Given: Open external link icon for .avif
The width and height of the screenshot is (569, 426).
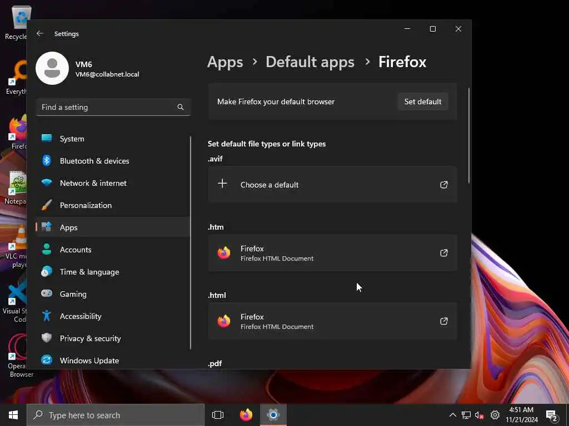Looking at the screenshot, I should pyautogui.click(x=444, y=185).
